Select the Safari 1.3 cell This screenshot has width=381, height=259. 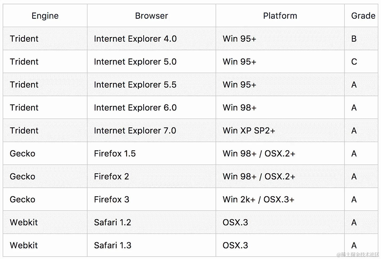click(x=113, y=245)
